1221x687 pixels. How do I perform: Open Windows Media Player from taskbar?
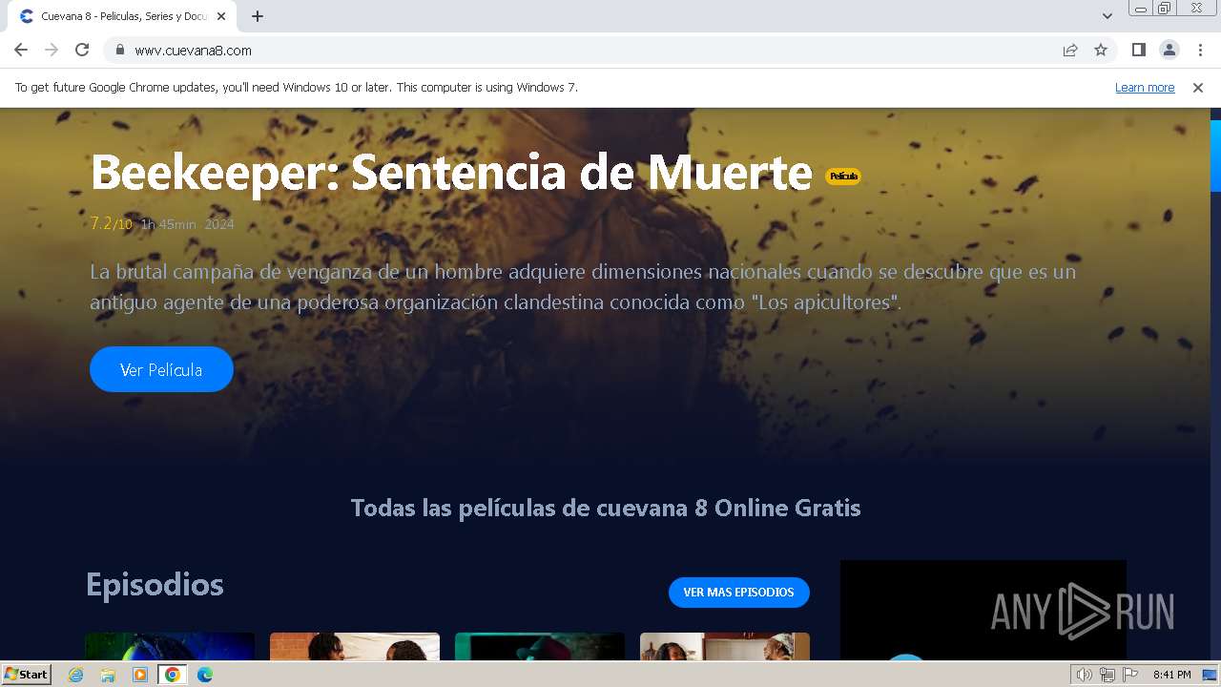140,675
